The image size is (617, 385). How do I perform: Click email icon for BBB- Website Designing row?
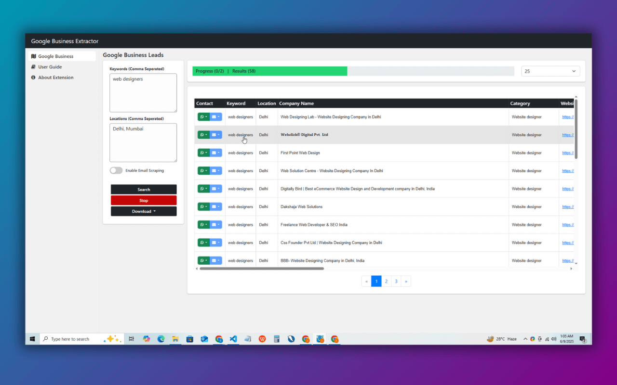tap(215, 261)
